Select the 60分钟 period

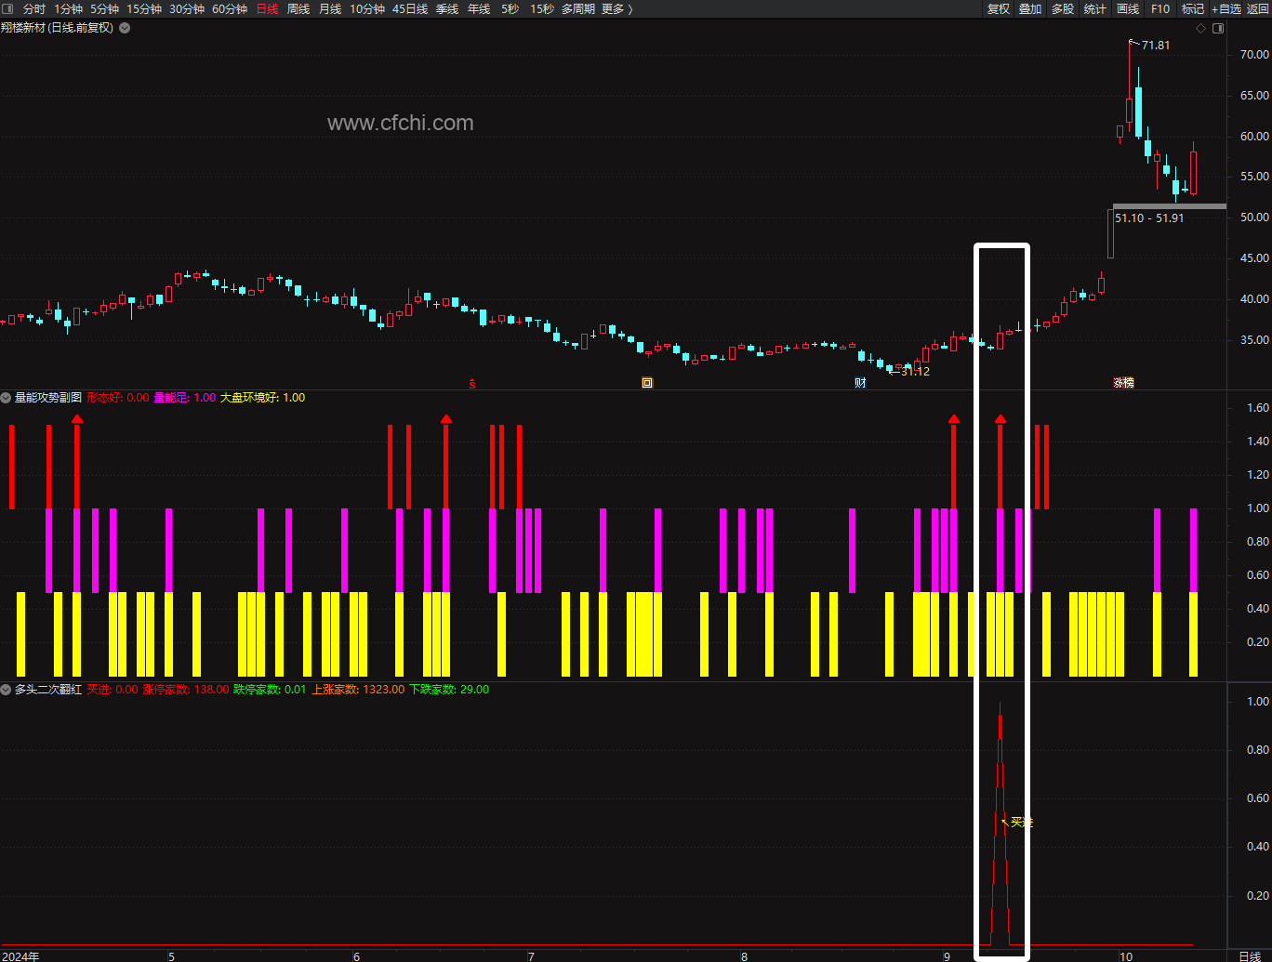229,8
